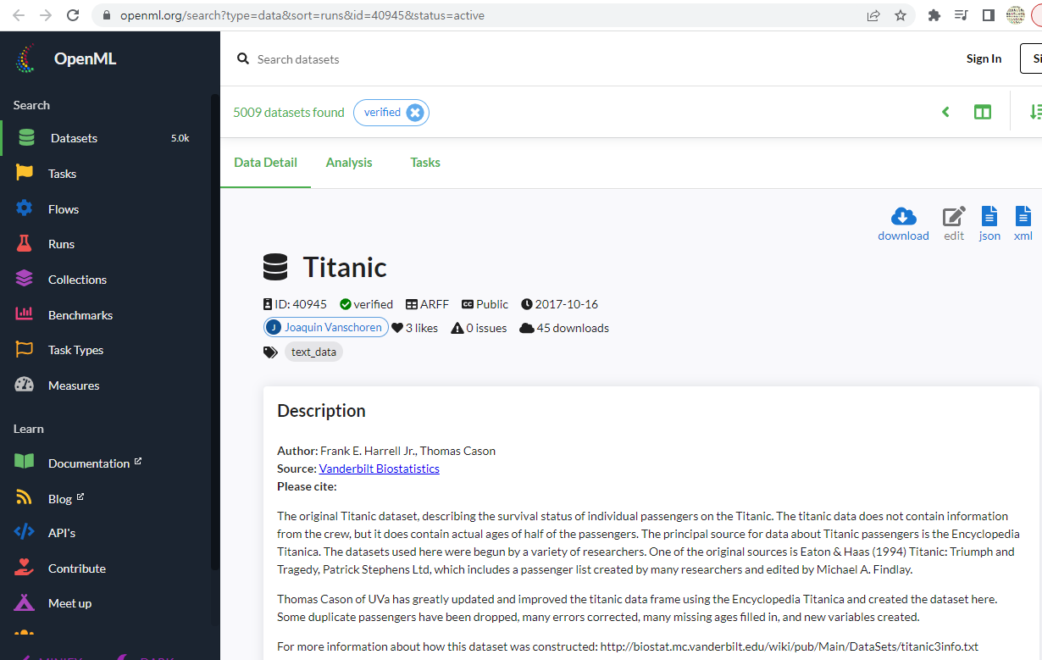The image size is (1042, 660).
Task: Toggle the split-pane view icon
Action: point(983,112)
